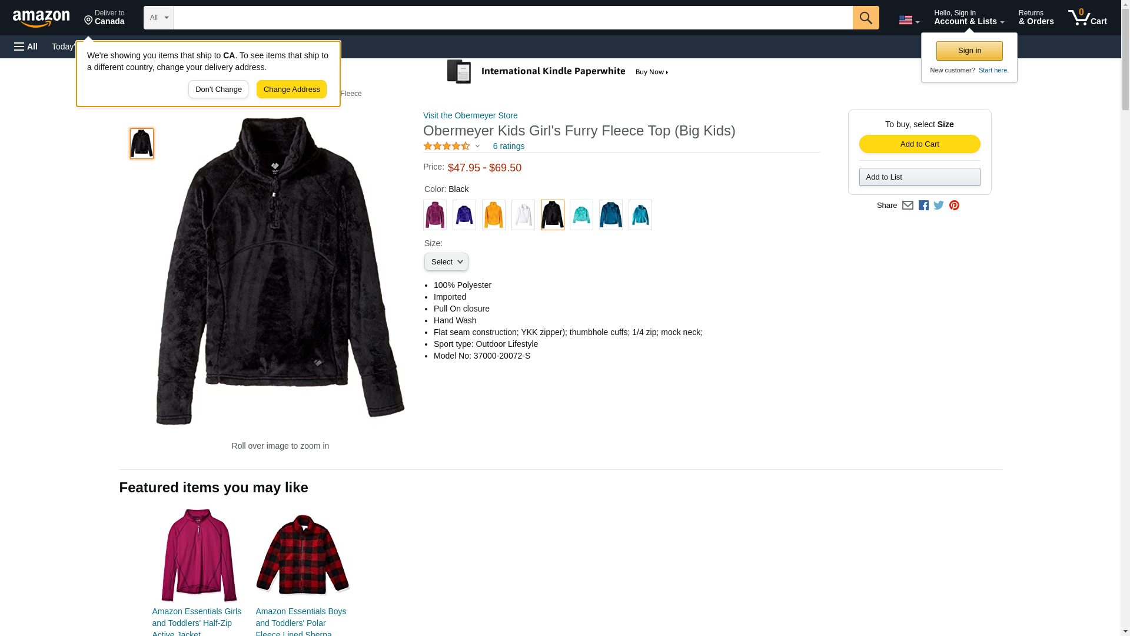This screenshot has width=1130, height=636.
Task: Expand the language flag dropdown
Action: (x=909, y=20)
